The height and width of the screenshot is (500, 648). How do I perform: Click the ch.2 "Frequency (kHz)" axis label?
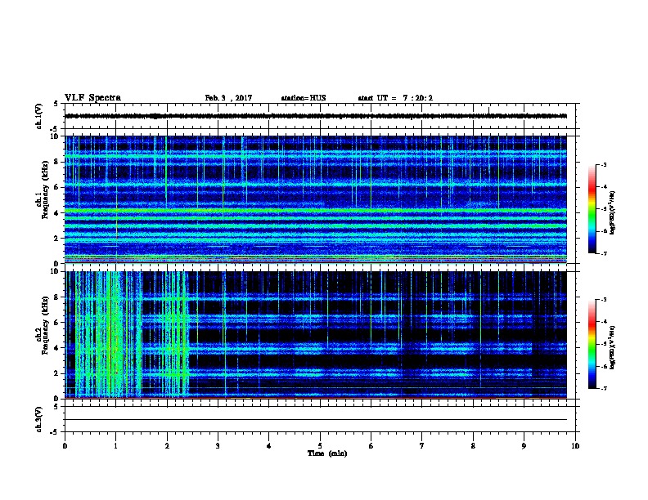pyautogui.click(x=45, y=325)
